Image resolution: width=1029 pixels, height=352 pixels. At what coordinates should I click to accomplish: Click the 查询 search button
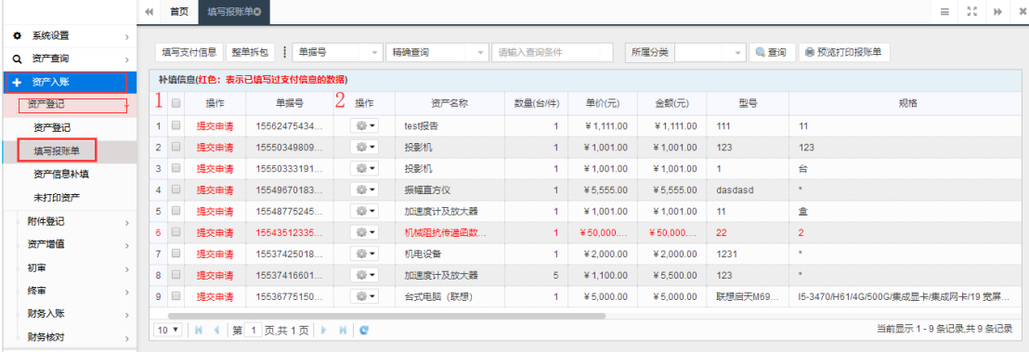772,53
